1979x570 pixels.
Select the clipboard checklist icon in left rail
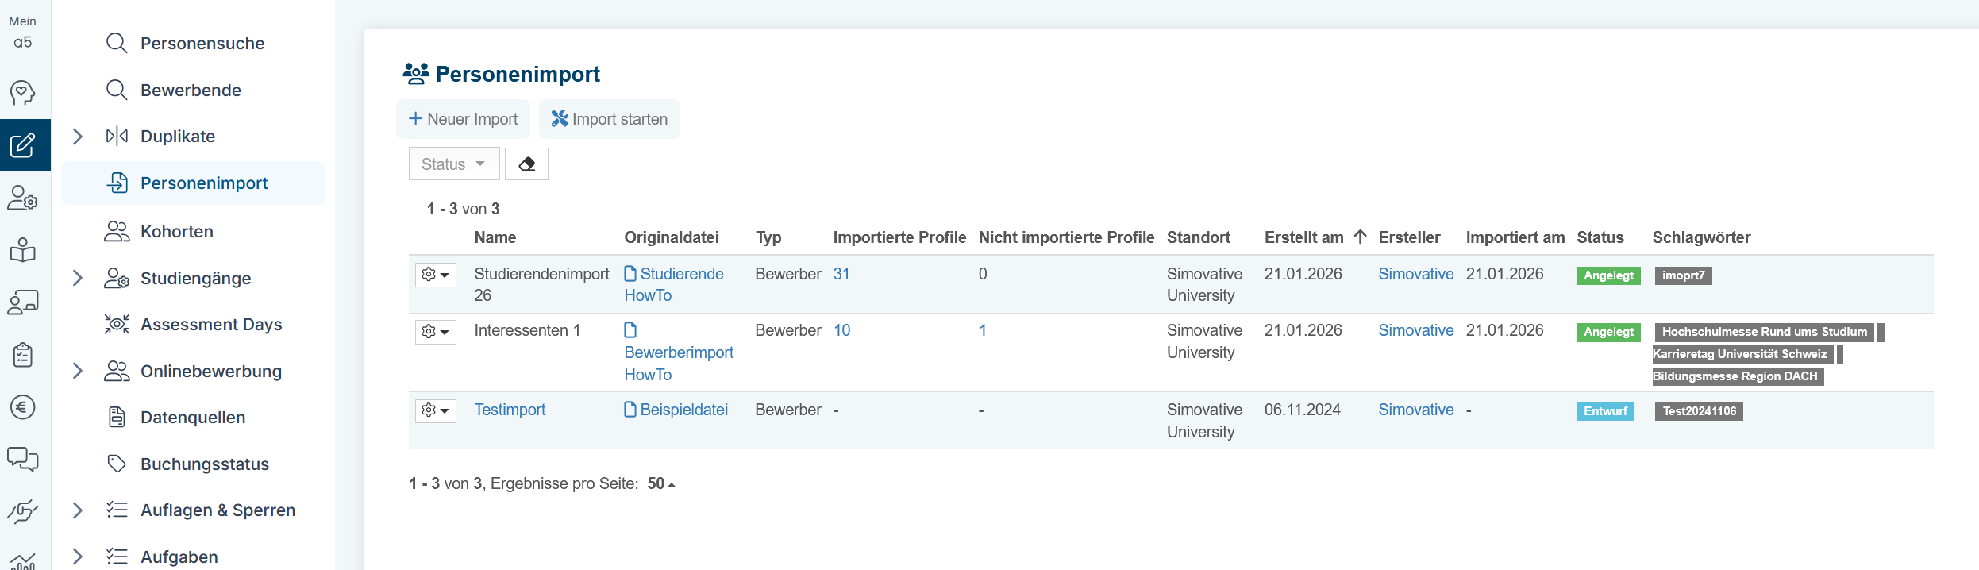tap(23, 355)
